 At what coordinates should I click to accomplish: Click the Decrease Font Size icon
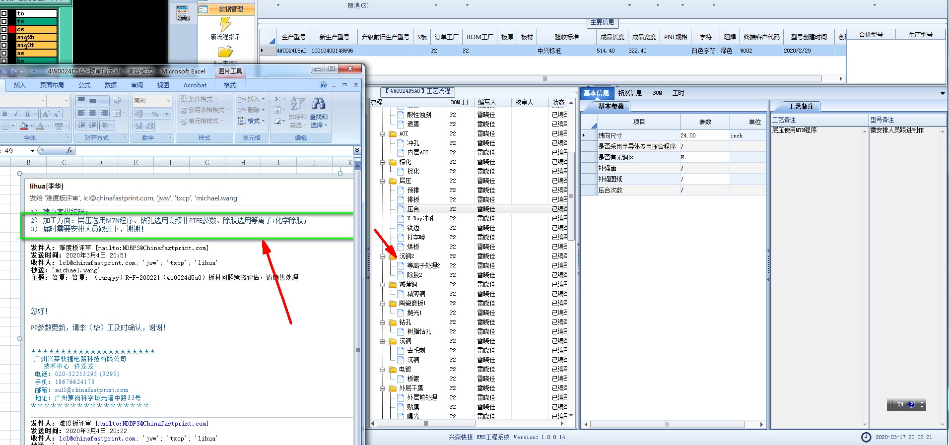[x=58, y=114]
